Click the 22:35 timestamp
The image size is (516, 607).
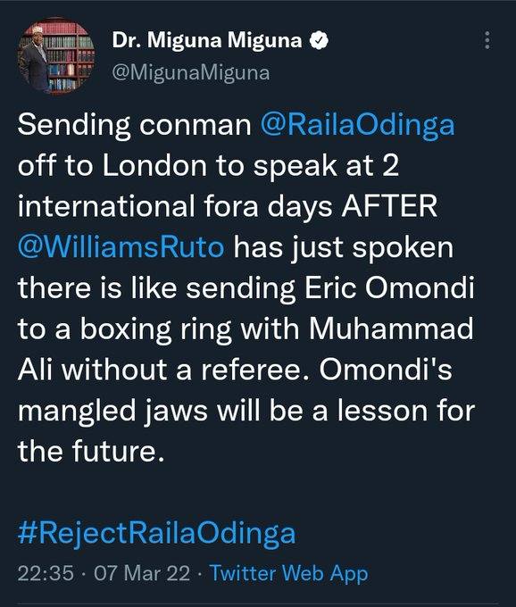click(46, 573)
